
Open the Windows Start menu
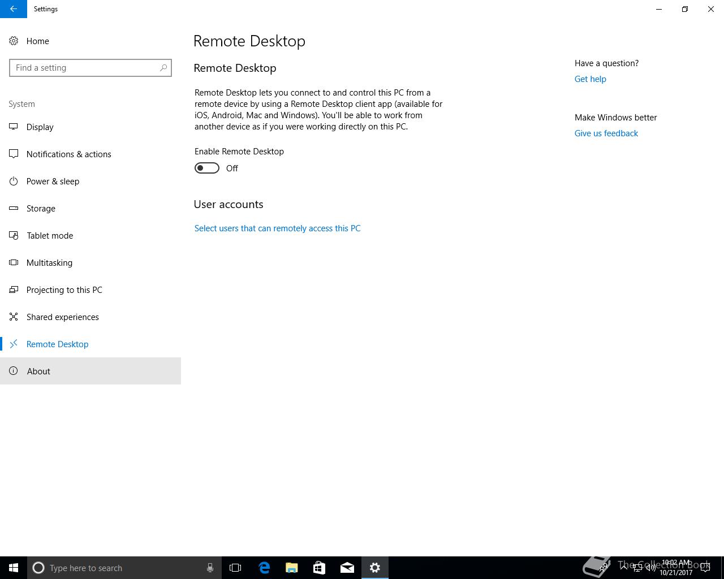(14, 568)
